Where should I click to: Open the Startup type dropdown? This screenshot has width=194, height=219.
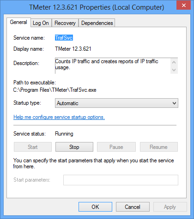point(116,103)
